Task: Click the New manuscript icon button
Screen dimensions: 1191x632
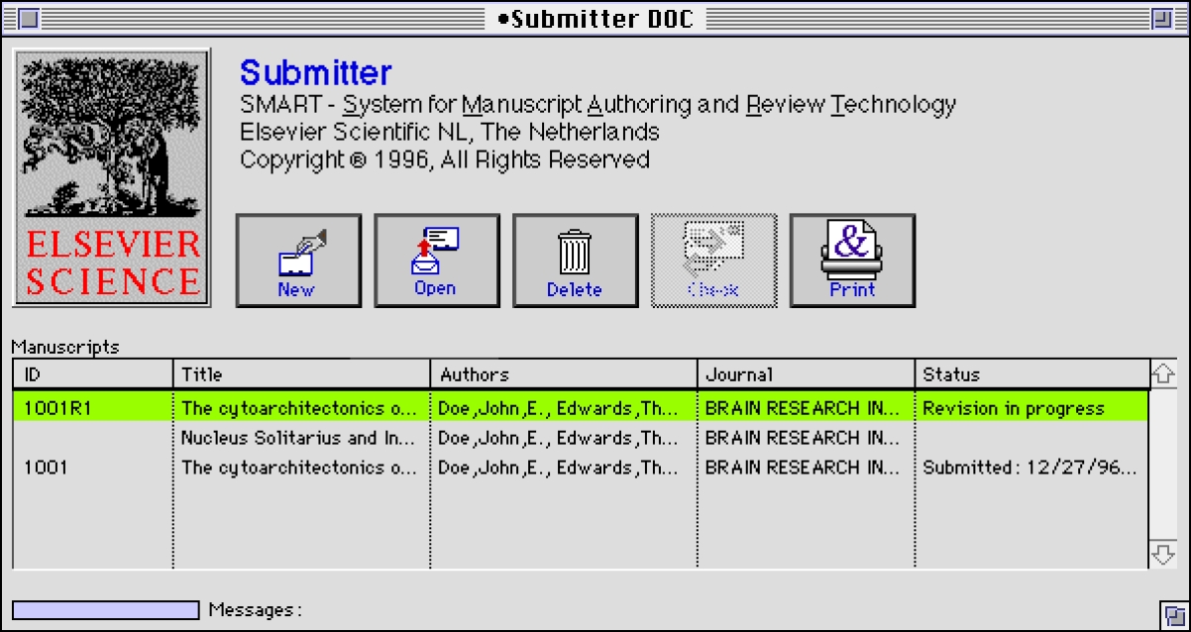Action: [x=297, y=261]
